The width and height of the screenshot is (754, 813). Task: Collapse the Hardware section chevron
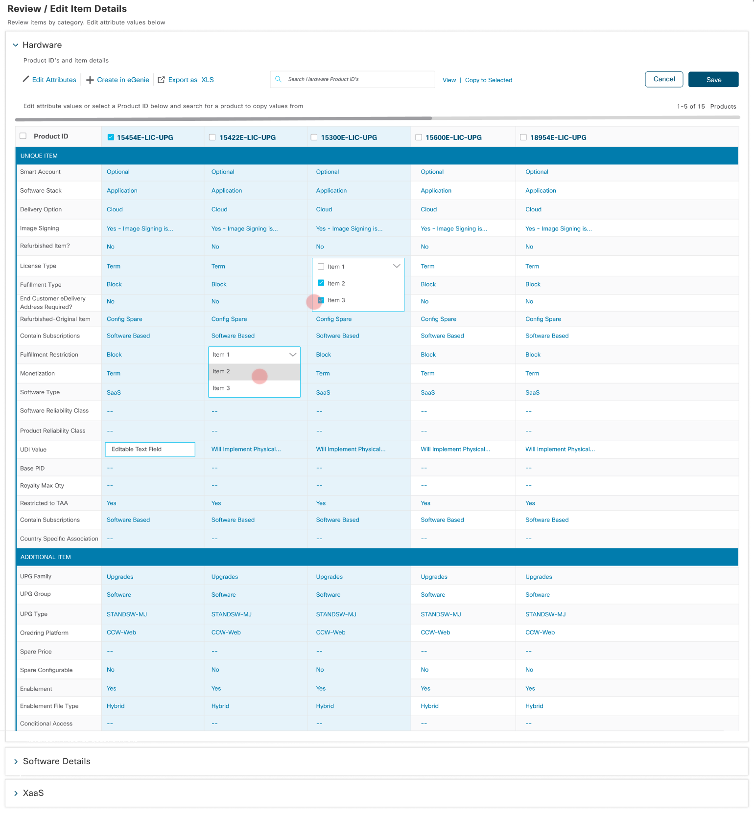(x=16, y=45)
